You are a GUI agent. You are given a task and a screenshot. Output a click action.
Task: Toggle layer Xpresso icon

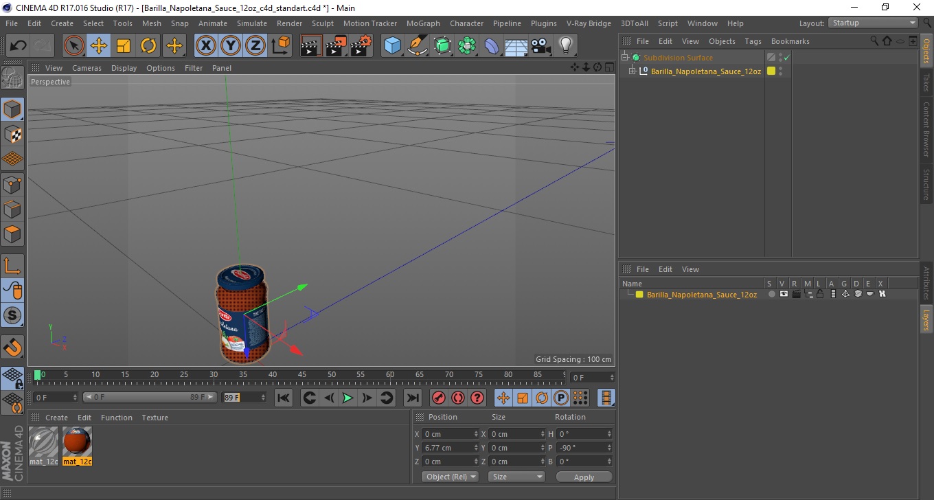[882, 294]
